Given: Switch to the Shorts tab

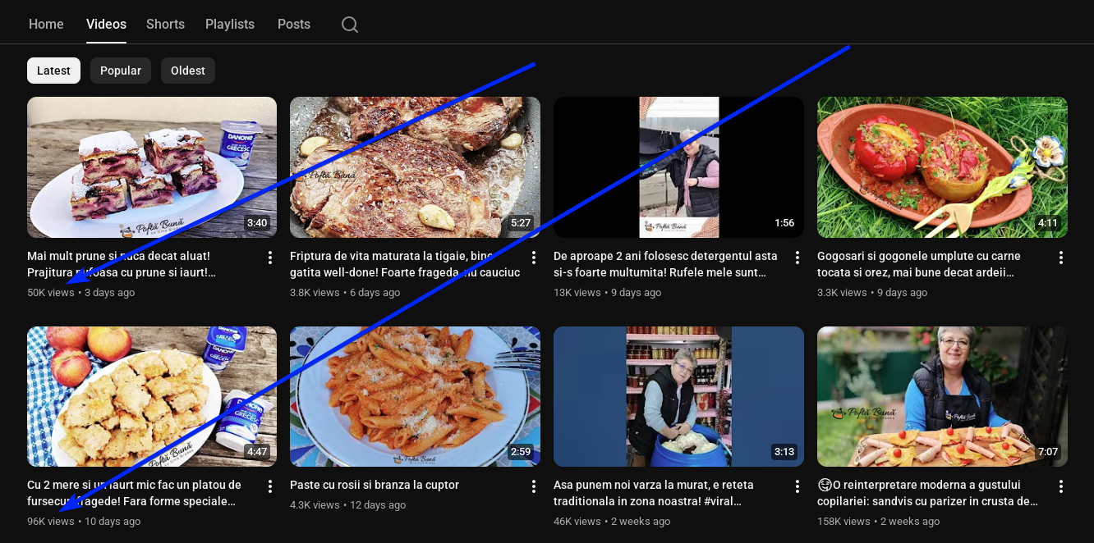Looking at the screenshot, I should pos(165,24).
